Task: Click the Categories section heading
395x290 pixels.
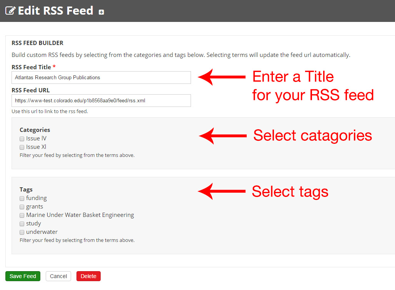Action: coord(35,130)
